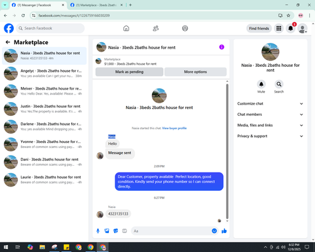Click the browser address bar URL
Screen dimensions: 315x252
(x=74, y=16)
